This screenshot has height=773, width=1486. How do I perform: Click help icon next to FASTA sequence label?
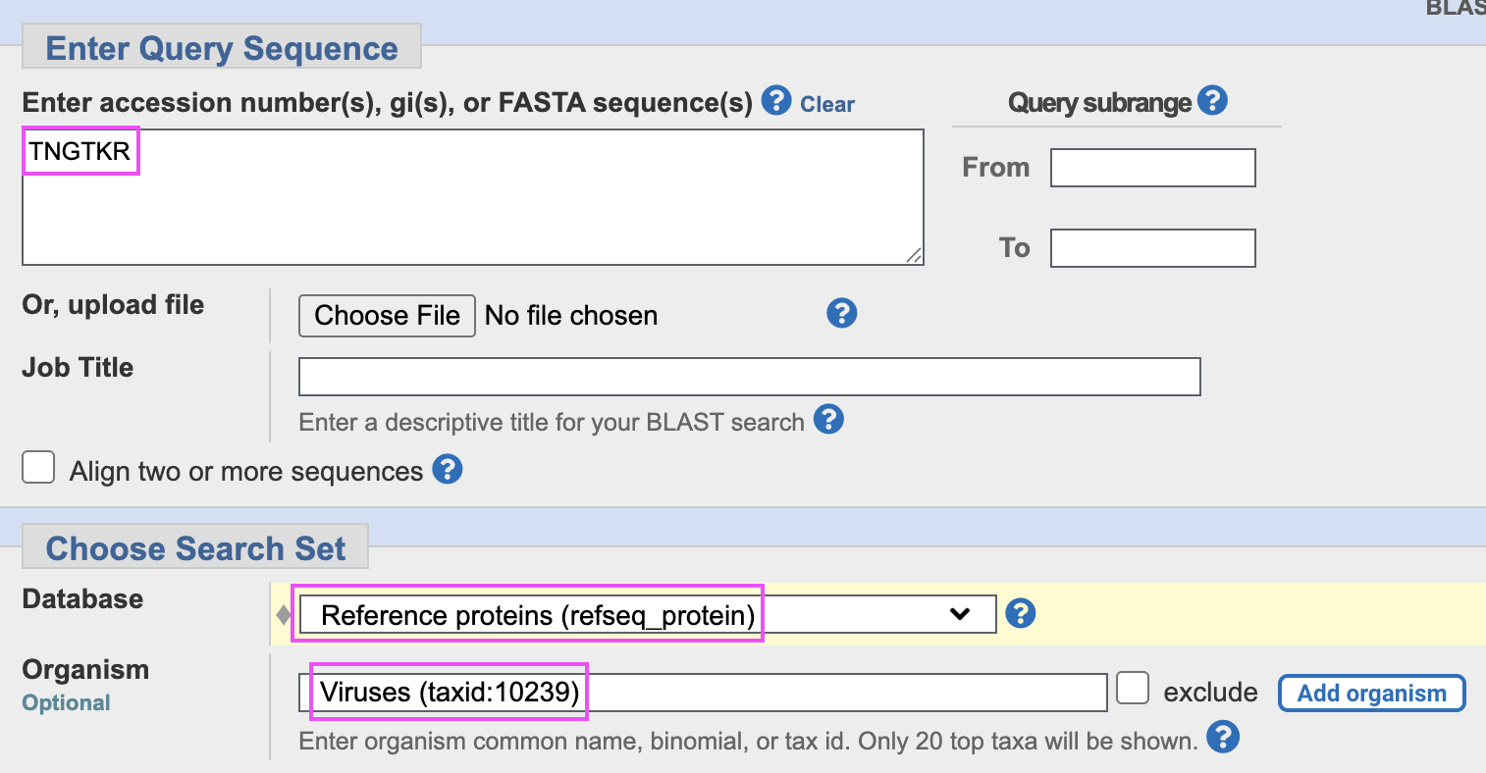click(x=776, y=101)
